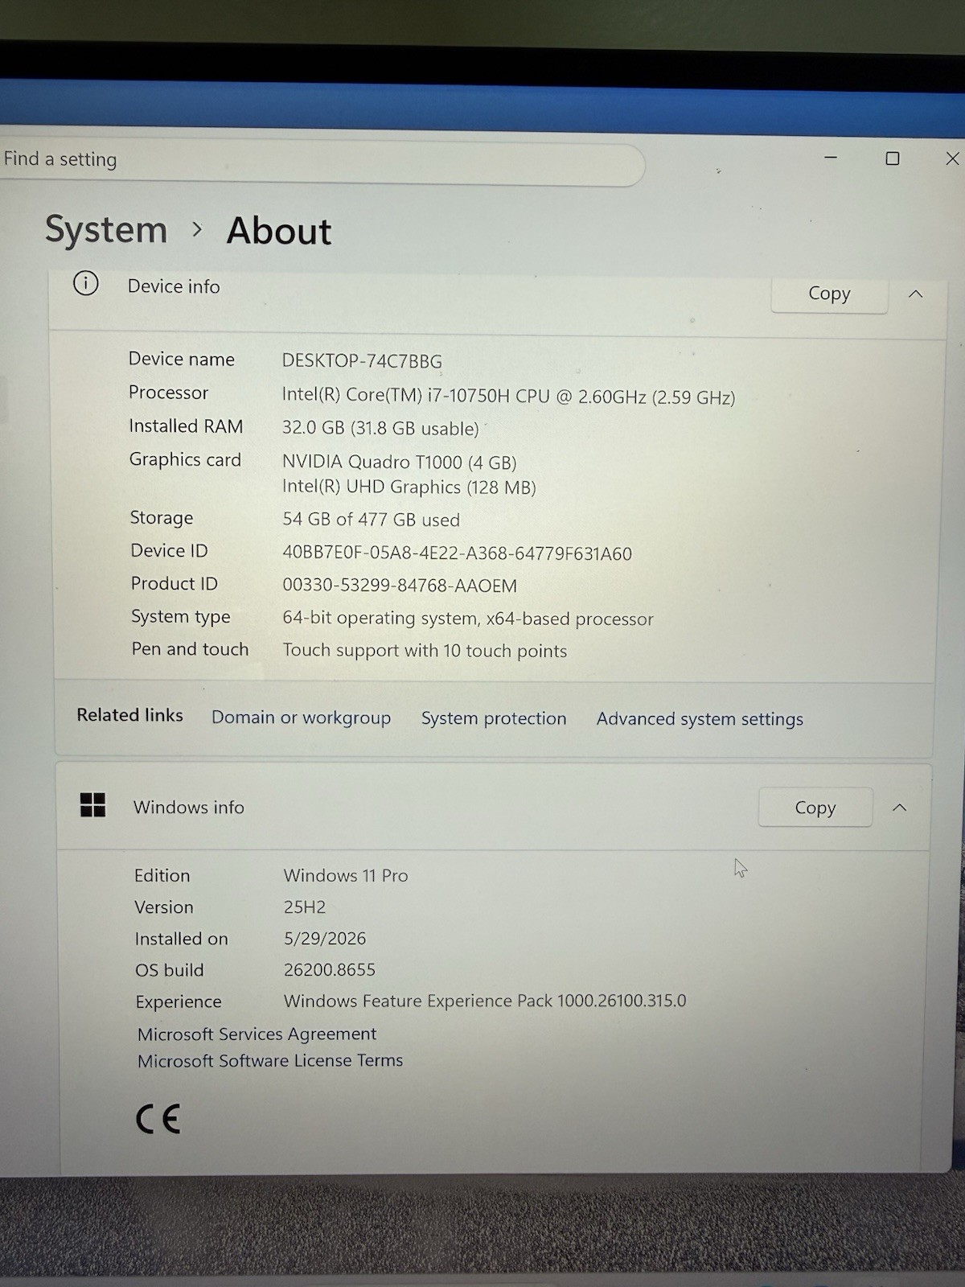Open System protection link

point(494,718)
